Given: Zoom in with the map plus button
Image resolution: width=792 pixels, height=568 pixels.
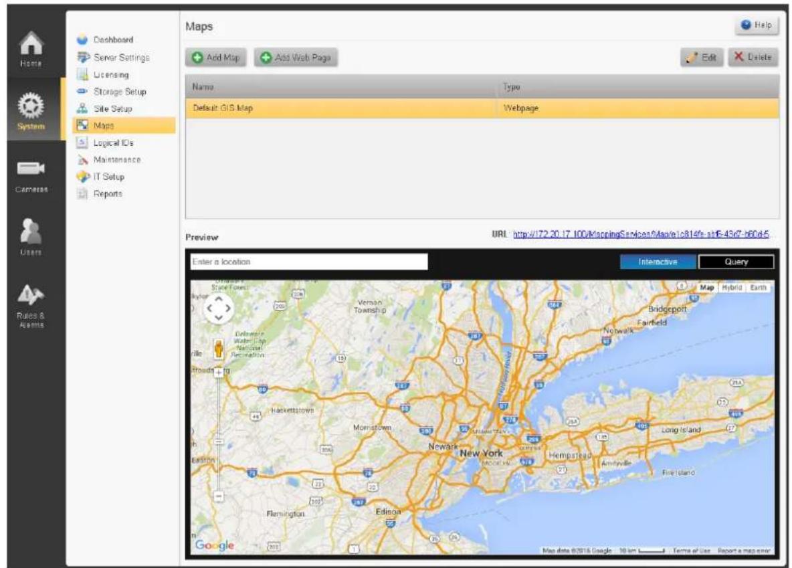Looking at the screenshot, I should tap(218, 373).
